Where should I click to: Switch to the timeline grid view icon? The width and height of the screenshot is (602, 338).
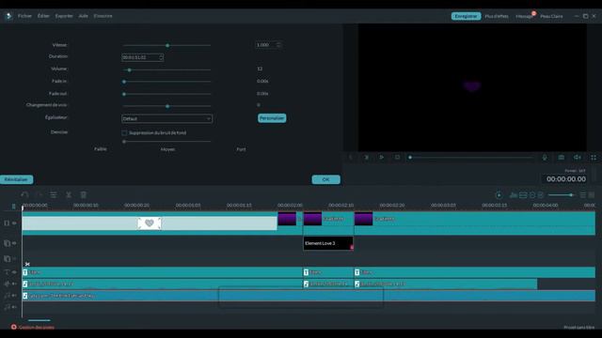[x=592, y=195]
